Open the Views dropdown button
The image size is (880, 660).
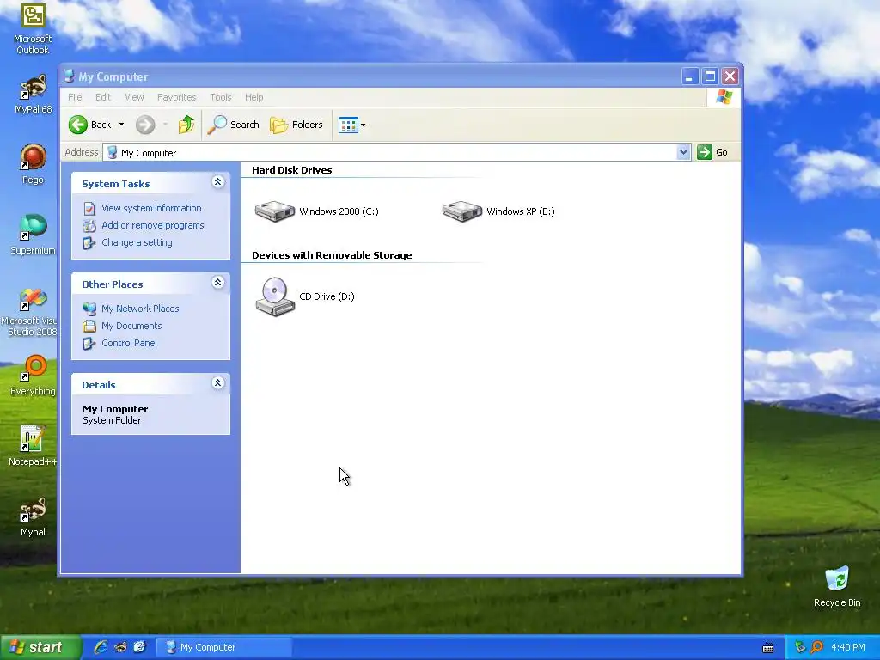coord(351,125)
